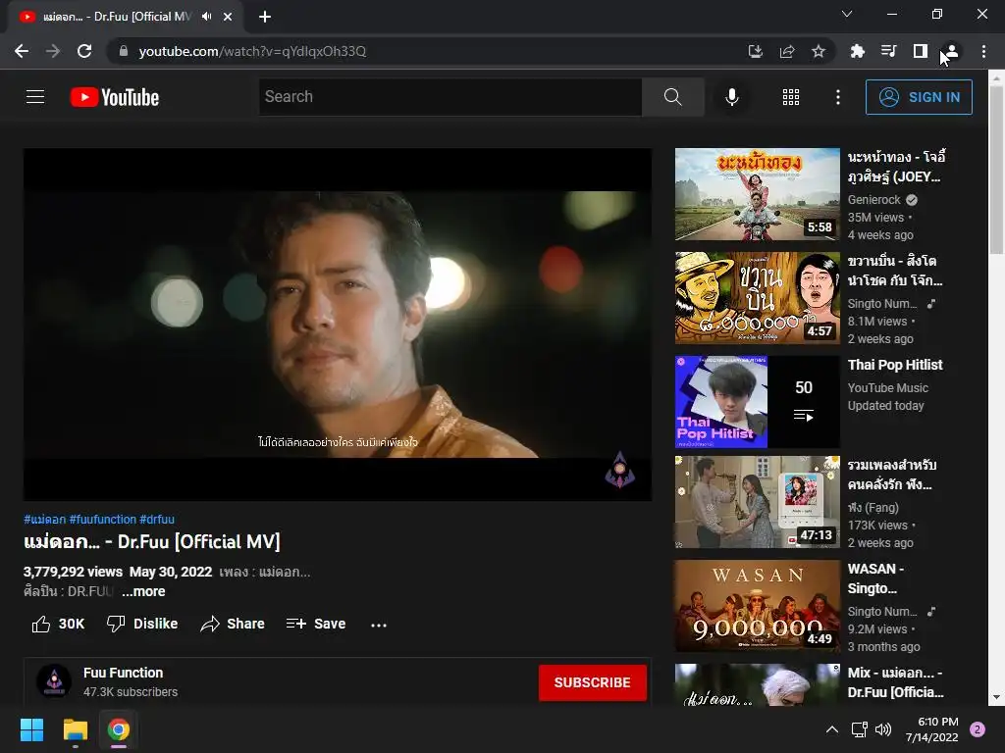This screenshot has height=753, width=1005.
Task: Open the first hashtag link #แม่ดอก
Action: click(x=45, y=520)
